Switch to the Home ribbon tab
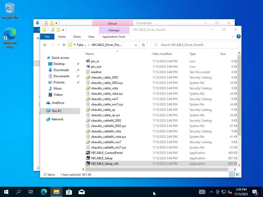Image resolution: width=263 pixels, height=197 pixels. click(62, 37)
